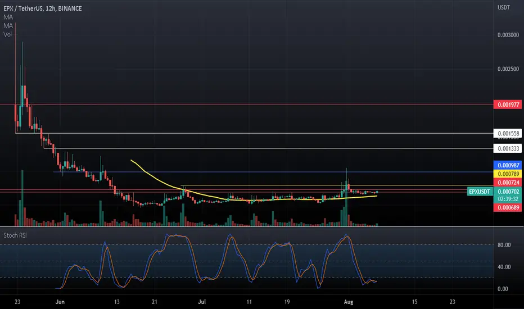Click the white 0.001333 price label

click(x=507, y=148)
